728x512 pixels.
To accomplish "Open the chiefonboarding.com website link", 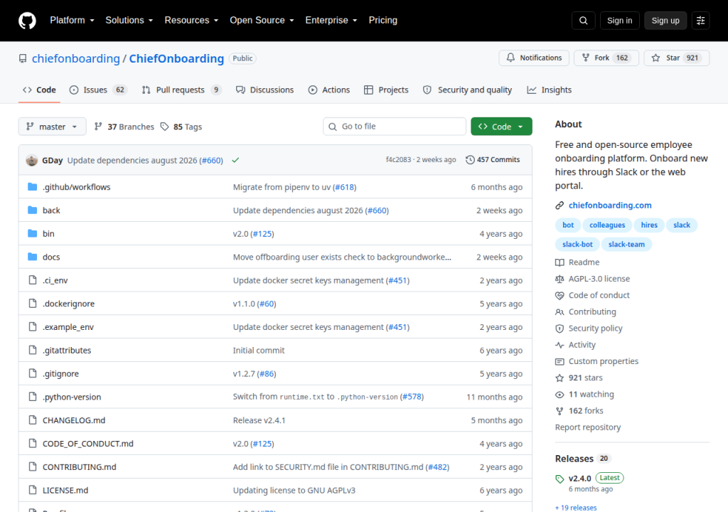I will pos(610,206).
